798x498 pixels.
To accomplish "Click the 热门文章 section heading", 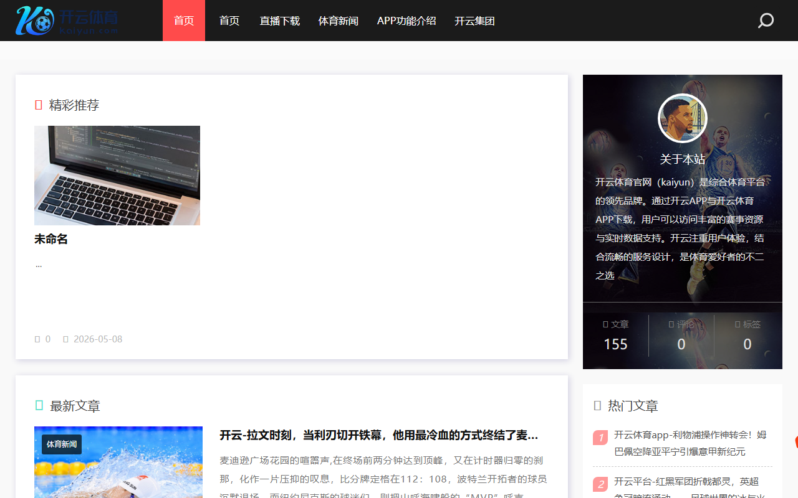I will [633, 406].
